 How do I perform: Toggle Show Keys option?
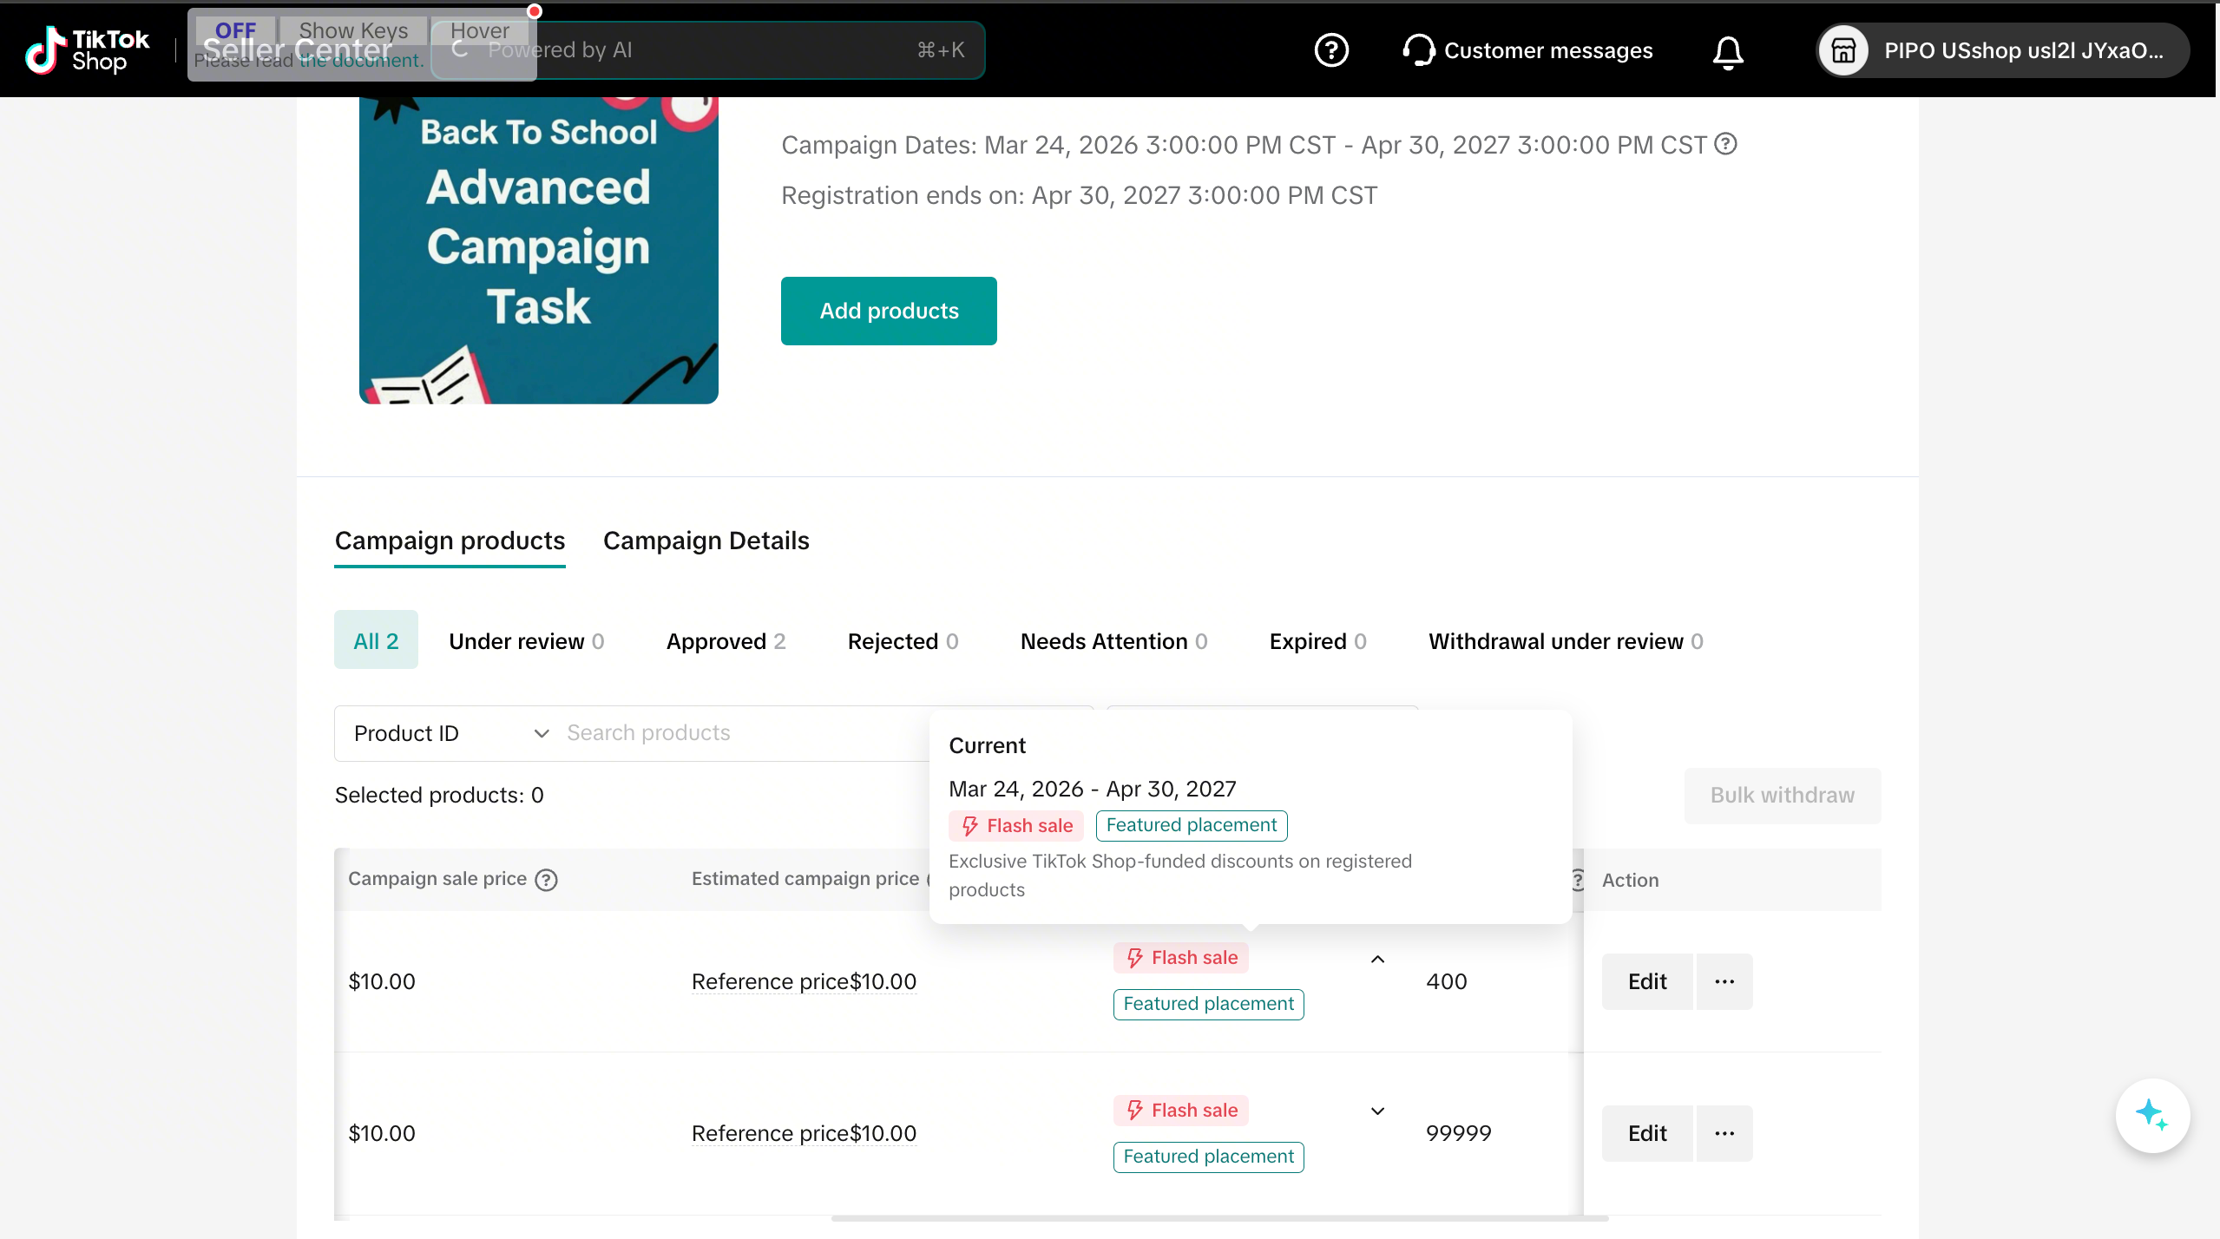point(352,31)
